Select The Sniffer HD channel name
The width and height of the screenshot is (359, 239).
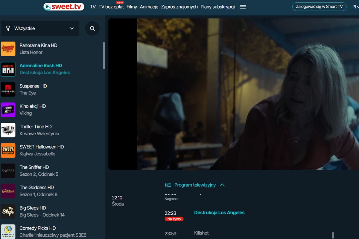(34, 167)
